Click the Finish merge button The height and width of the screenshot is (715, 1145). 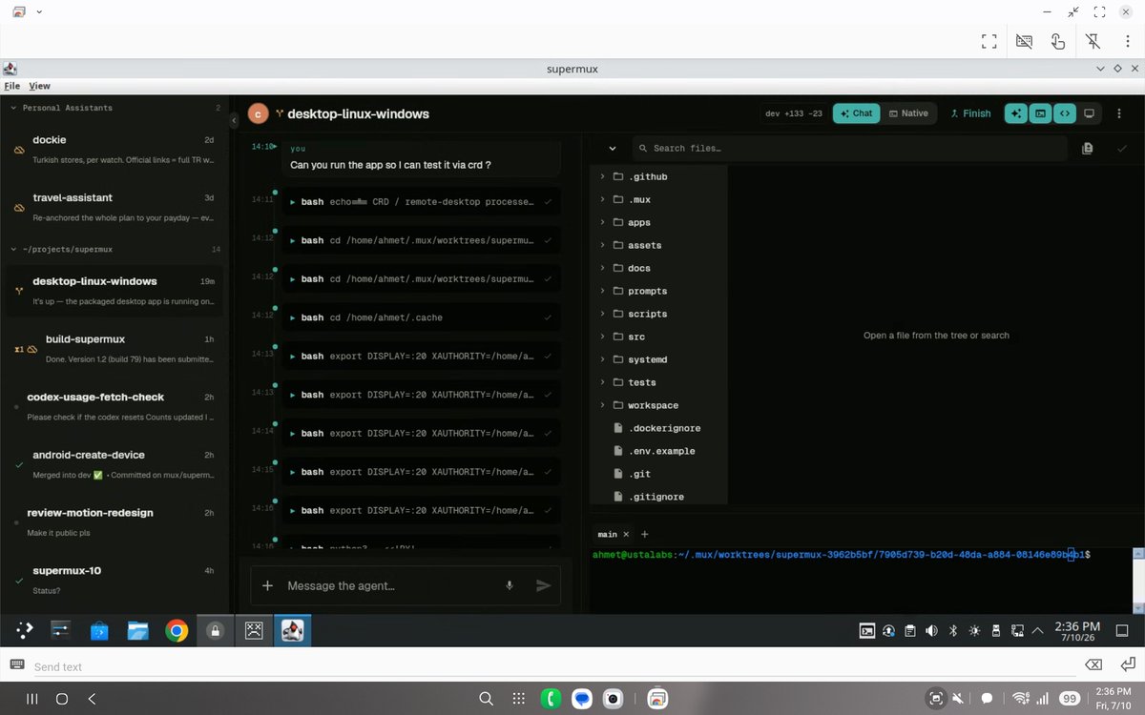point(970,113)
